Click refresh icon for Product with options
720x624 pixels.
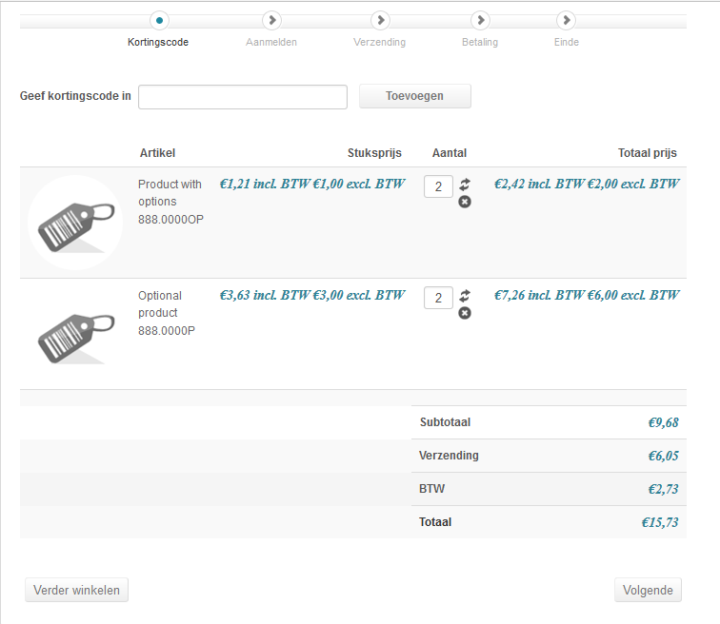click(x=465, y=185)
